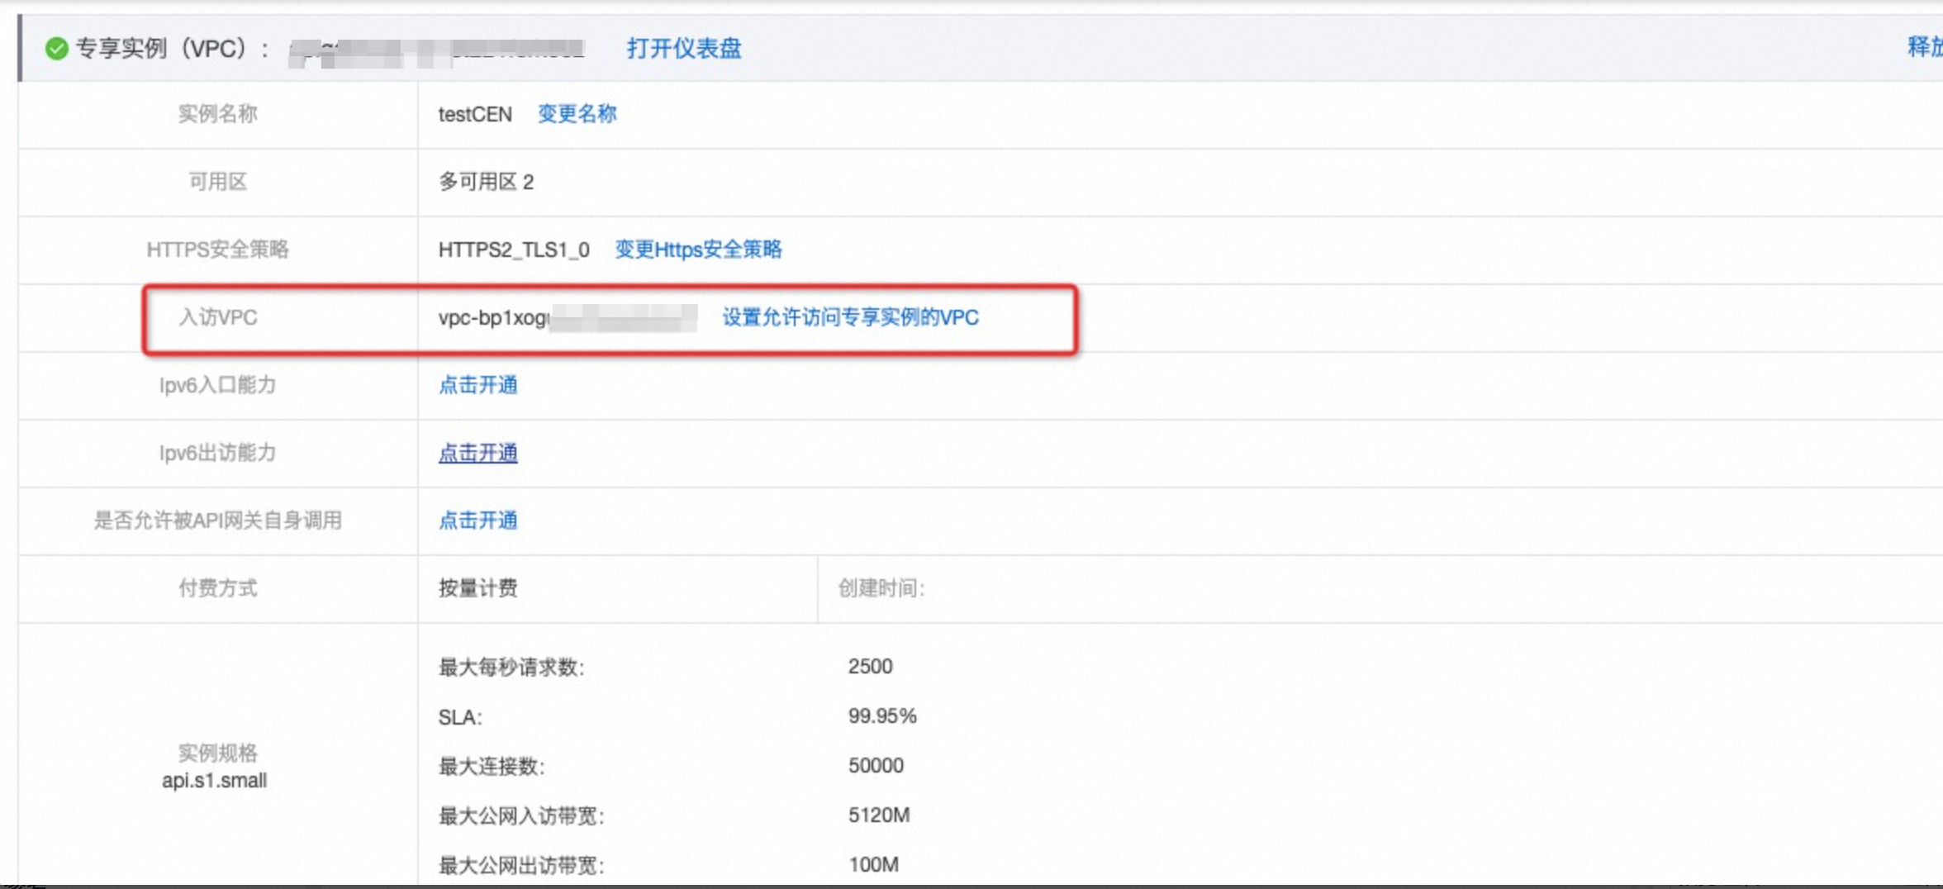Click the 实例名称 row label
Viewport: 1943px width, 889px height.
pos(218,114)
